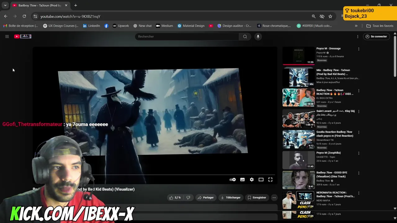Open YouTube settings three-dot menu in header
Screen dimensions: 397x223
(358, 37)
